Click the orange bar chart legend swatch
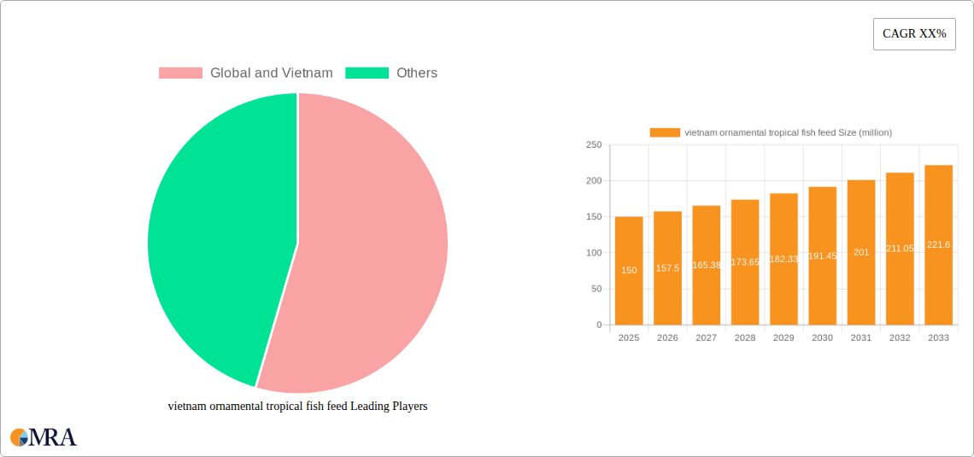Image resolution: width=974 pixels, height=457 pixels. (665, 132)
